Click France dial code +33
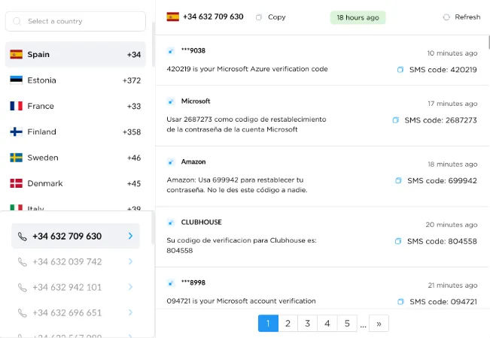Viewport: 490px width, 338px height. point(134,107)
